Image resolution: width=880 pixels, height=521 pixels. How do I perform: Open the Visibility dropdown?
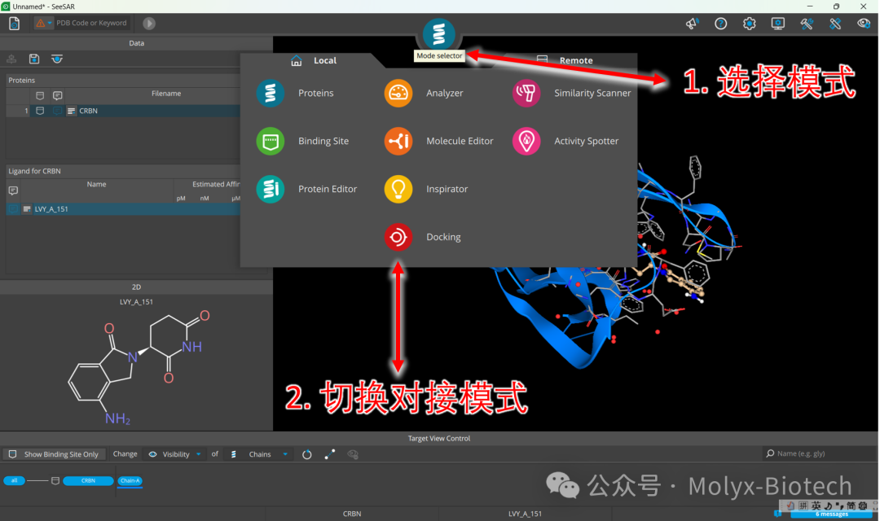[x=174, y=454]
